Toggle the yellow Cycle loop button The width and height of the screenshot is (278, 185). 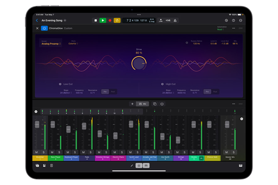117,20
